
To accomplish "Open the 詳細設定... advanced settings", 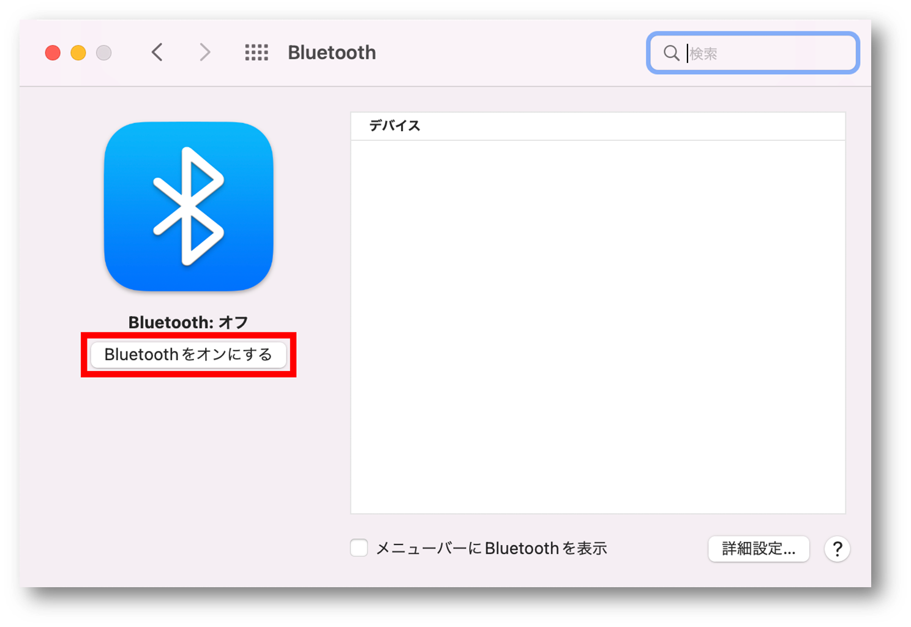I will coord(759,549).
